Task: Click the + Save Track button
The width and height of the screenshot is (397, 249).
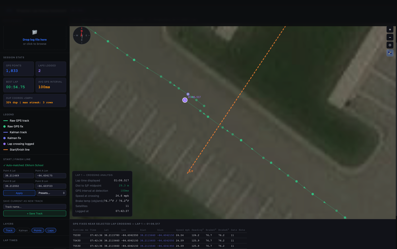Action: point(35,213)
